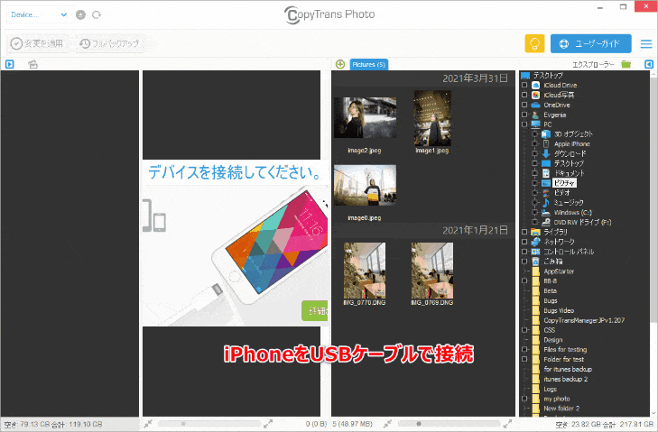This screenshot has height=432, width=658.
Task: Click the コントロール パネル icon
Action: click(535, 252)
